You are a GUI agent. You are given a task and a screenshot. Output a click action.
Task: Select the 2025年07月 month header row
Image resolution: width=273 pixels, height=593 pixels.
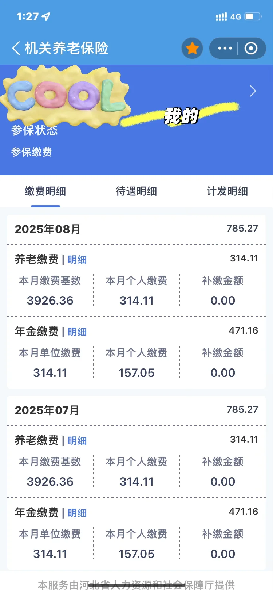click(136, 410)
